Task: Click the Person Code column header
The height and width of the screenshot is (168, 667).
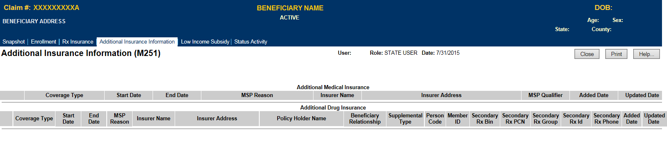Action: tap(435, 119)
